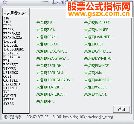
Task: Click the result text 未发现XMA...
Action: (95, 73)
